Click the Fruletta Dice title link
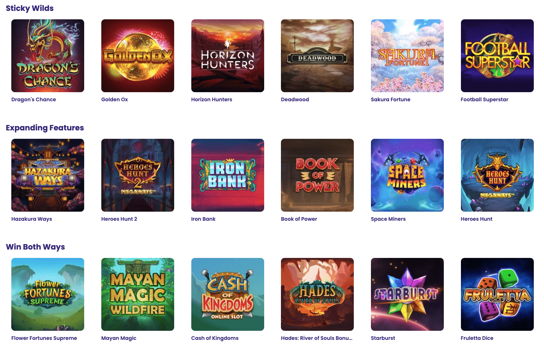 (477, 338)
